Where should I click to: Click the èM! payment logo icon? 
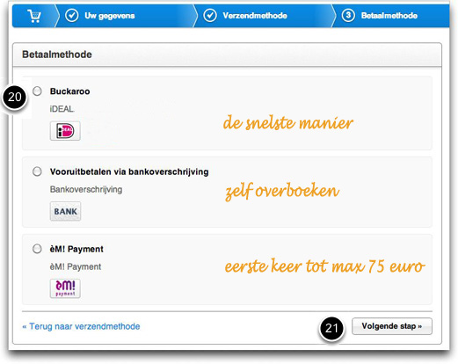(65, 288)
